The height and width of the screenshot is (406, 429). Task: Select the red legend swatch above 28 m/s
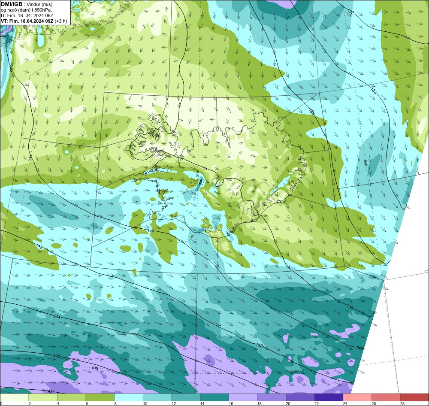point(414,397)
